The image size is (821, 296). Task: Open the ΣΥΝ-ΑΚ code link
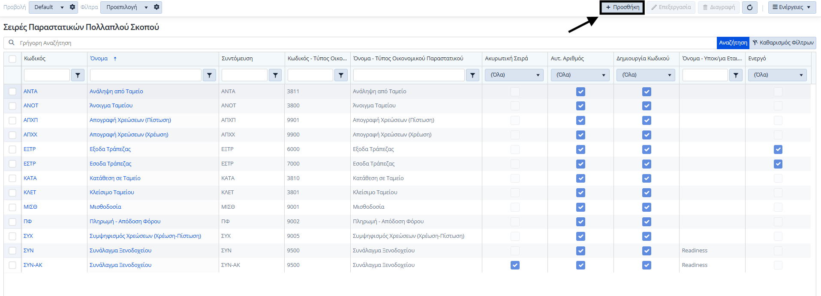pos(33,265)
